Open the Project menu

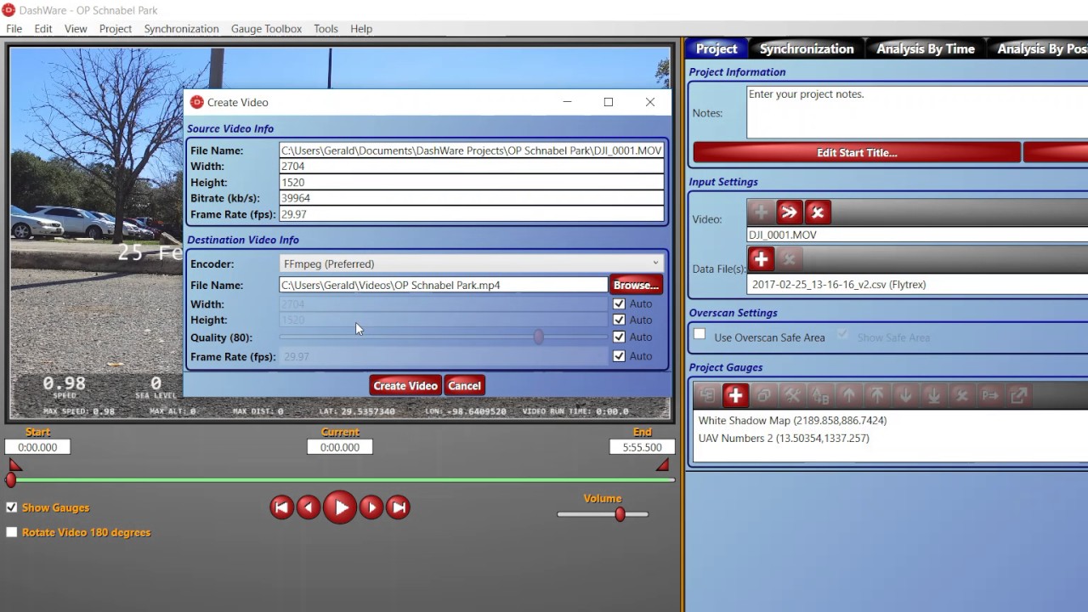coord(116,28)
